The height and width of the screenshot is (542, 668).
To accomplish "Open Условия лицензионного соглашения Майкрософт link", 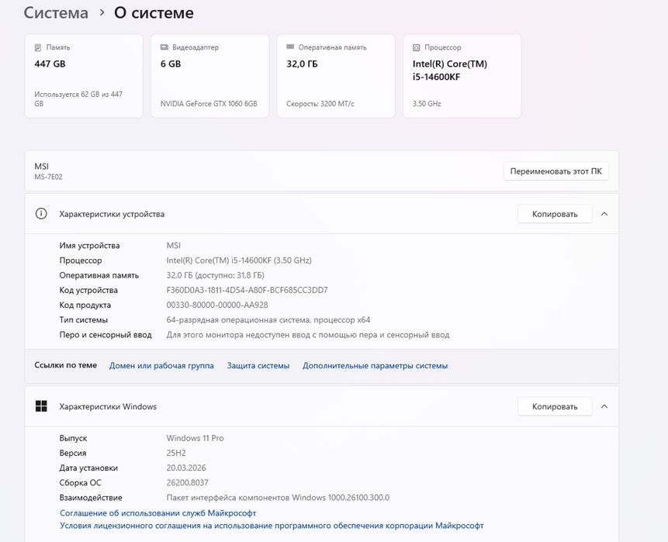I will [272, 526].
